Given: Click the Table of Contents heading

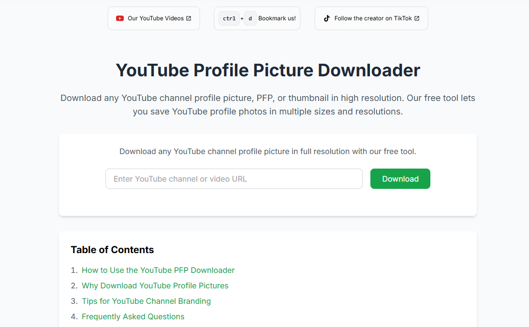Looking at the screenshot, I should click(x=112, y=250).
